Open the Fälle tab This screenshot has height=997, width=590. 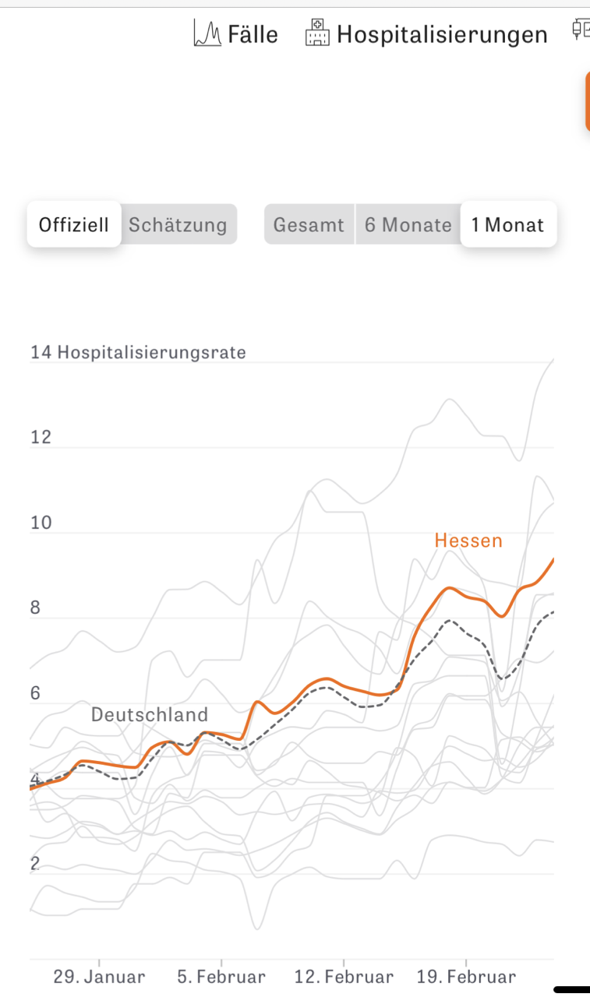coord(253,34)
